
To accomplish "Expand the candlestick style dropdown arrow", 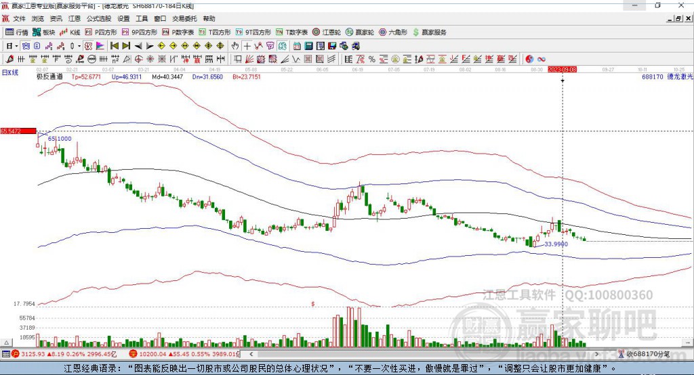I will pos(79,46).
